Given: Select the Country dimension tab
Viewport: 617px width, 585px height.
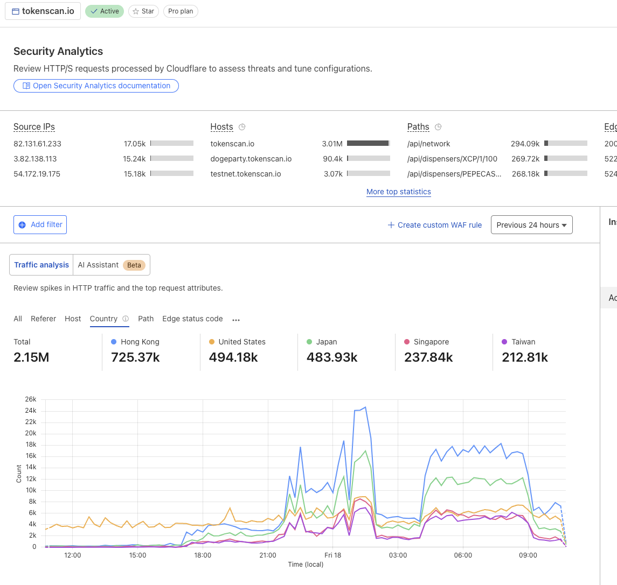Looking at the screenshot, I should coord(103,319).
